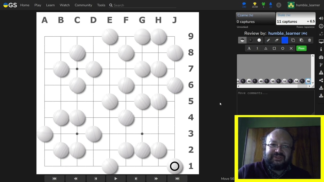The height and width of the screenshot is (182, 324).
Task: Select the circle mark tool
Action: (283, 48)
